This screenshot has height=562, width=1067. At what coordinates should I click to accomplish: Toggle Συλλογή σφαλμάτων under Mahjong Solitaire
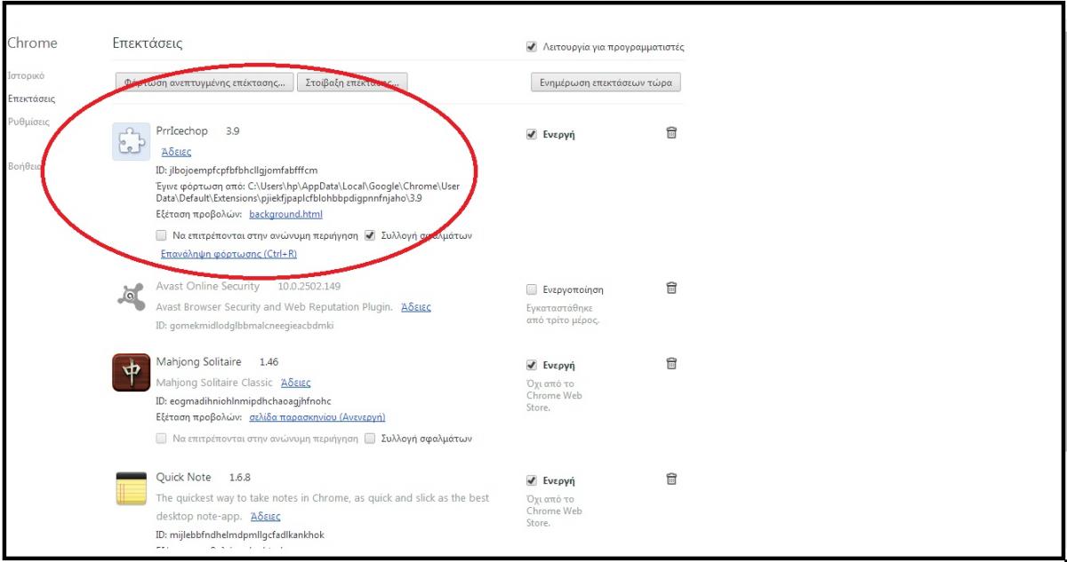point(370,438)
